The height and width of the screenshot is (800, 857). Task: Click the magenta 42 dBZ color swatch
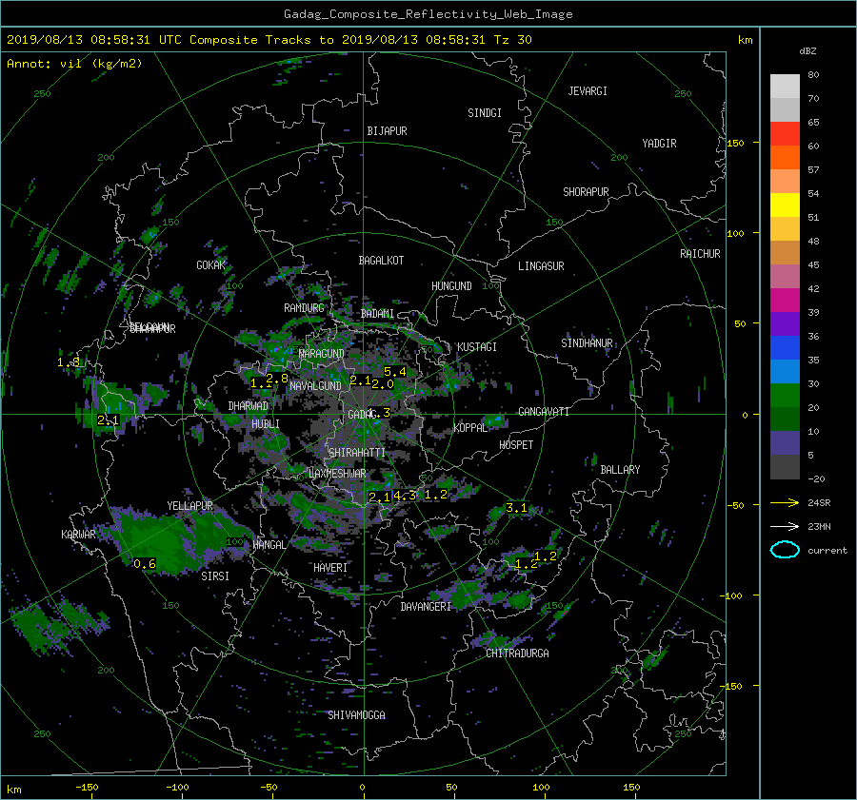[x=785, y=300]
